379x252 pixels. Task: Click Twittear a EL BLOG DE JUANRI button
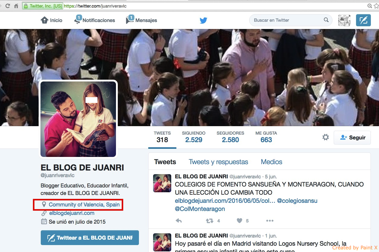click(x=90, y=238)
